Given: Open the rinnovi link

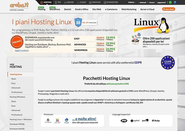Looking at the screenshot, I should tap(152, 2).
